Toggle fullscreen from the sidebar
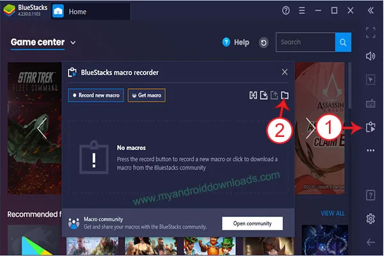Image resolution: width=384 pixels, height=256 pixels. [371, 33]
